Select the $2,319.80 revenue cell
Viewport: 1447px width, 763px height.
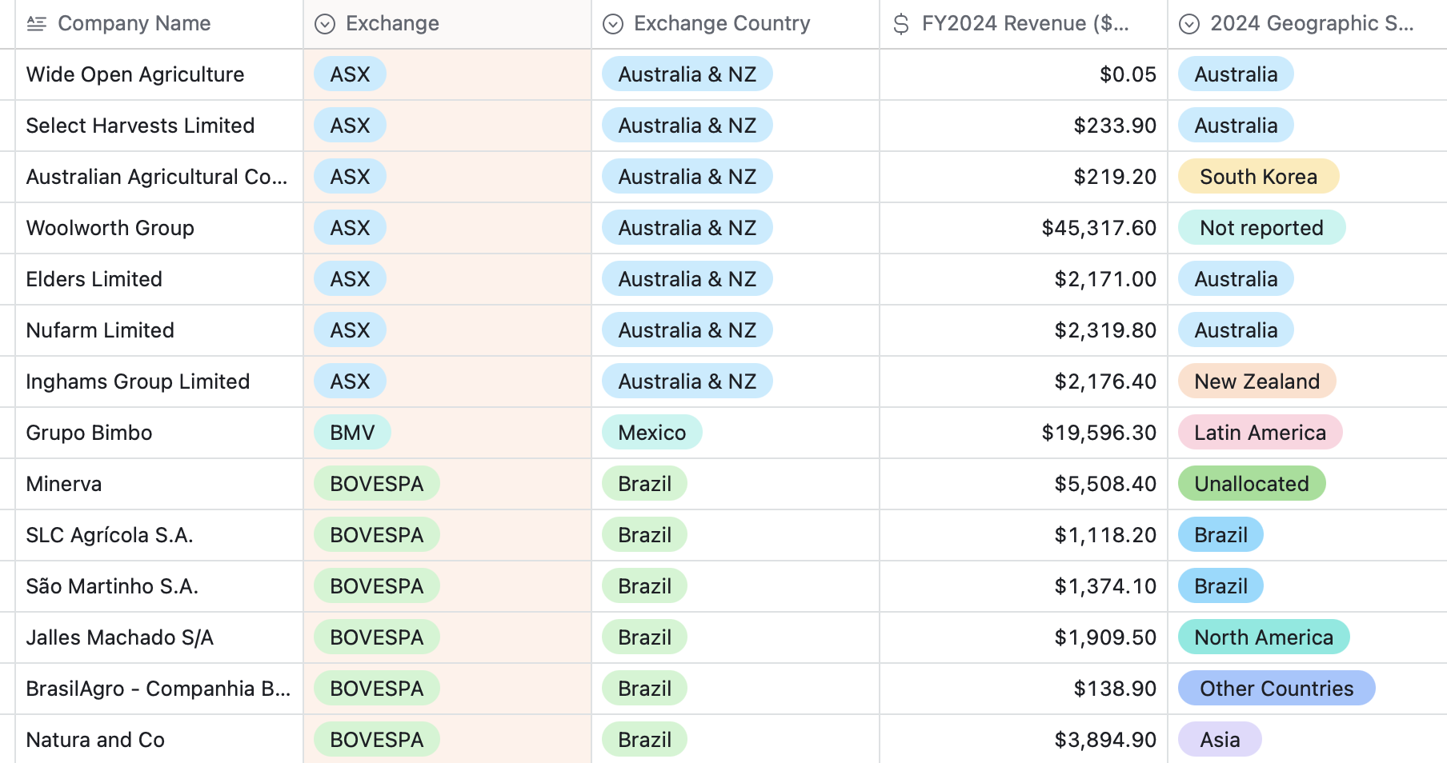1024,330
